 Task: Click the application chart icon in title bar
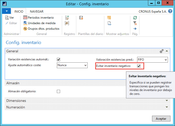pyautogui.click(x=5, y=4)
